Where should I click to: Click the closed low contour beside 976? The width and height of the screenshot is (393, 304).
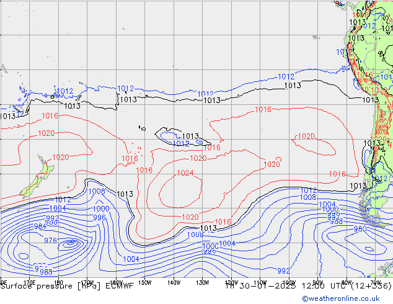[x=71, y=243]
